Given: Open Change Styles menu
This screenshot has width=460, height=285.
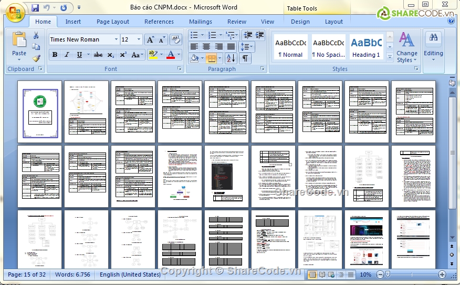Looking at the screenshot, I should pyautogui.click(x=406, y=47).
